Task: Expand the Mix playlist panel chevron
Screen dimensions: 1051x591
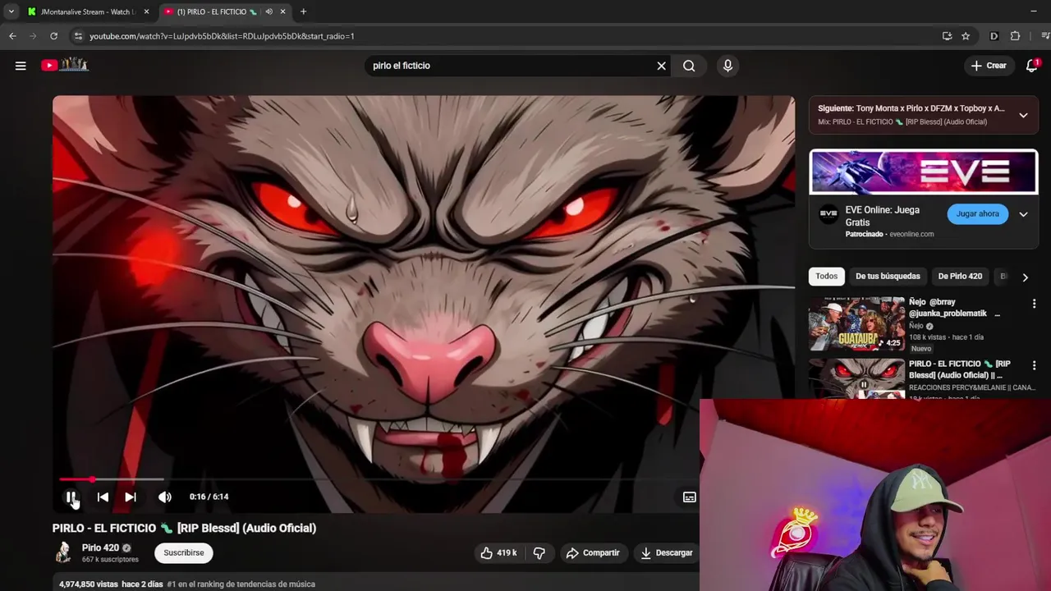Action: coord(1023,115)
